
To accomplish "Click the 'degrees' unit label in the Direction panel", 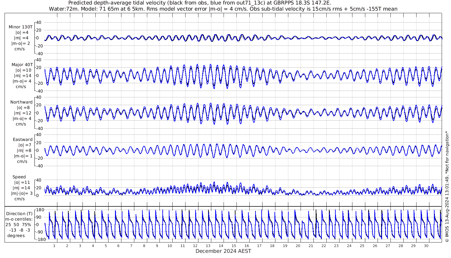I will (16, 235).
